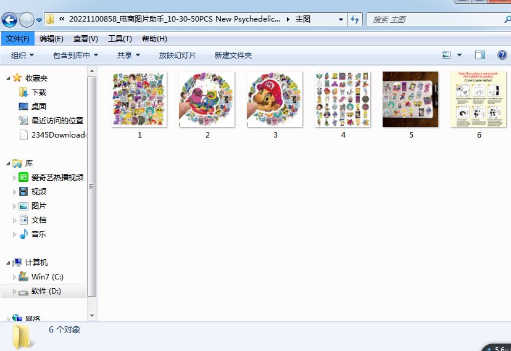Click the 文档 library icon
Screen dimensions: 511x351
pos(23,220)
